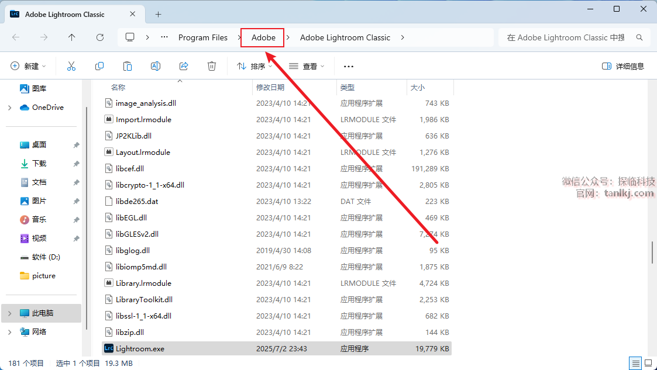Open the 查看 view dropdown
Image resolution: width=657 pixels, height=370 pixels.
(x=307, y=66)
